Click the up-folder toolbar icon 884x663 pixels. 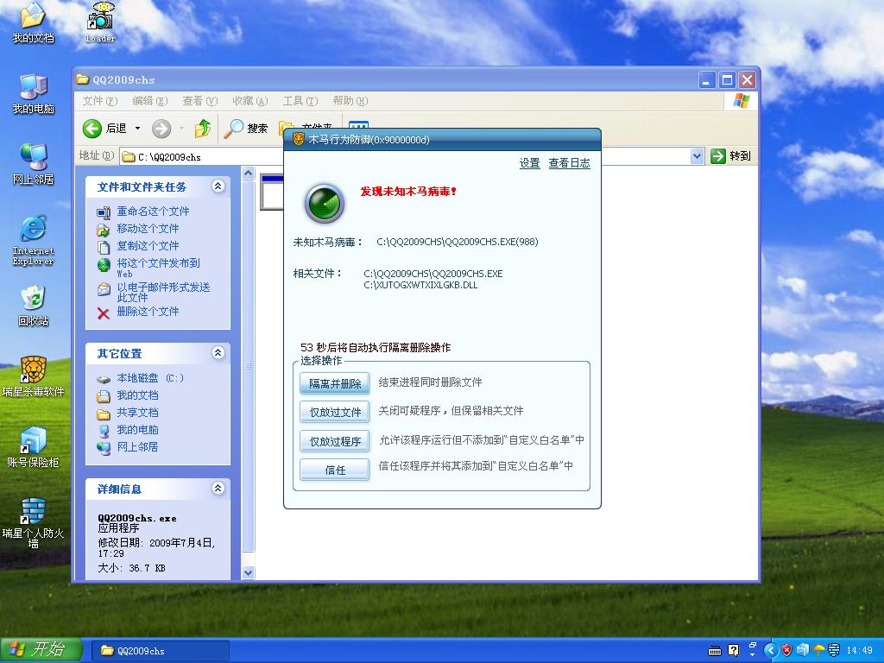coord(202,129)
